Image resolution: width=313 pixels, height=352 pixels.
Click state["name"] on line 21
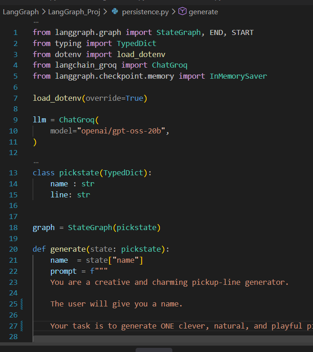click(114, 260)
